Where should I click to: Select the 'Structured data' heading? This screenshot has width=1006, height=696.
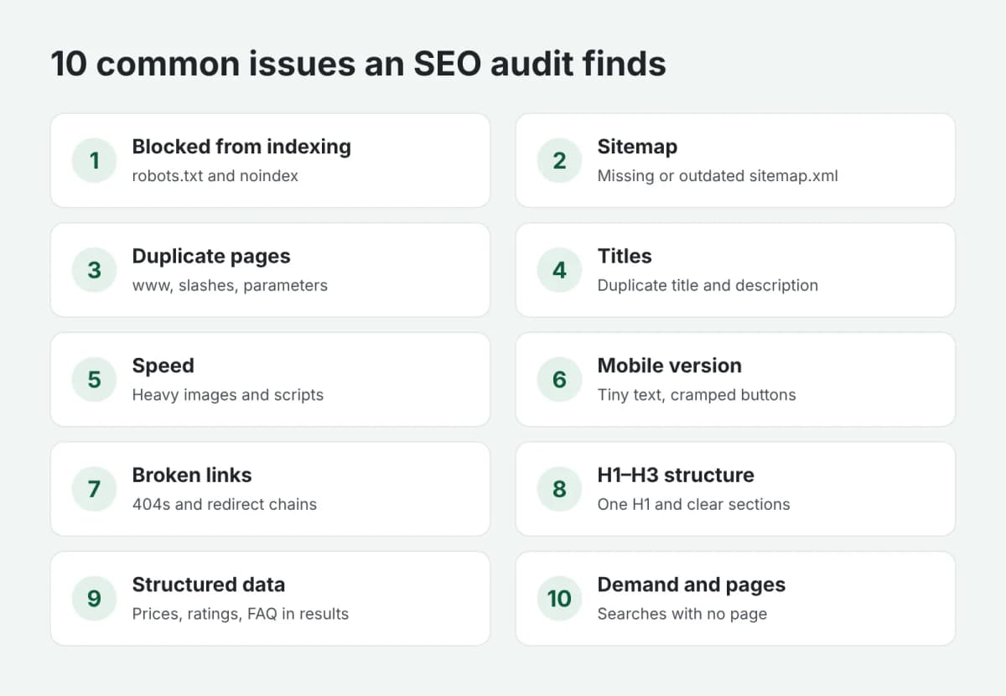pos(209,584)
